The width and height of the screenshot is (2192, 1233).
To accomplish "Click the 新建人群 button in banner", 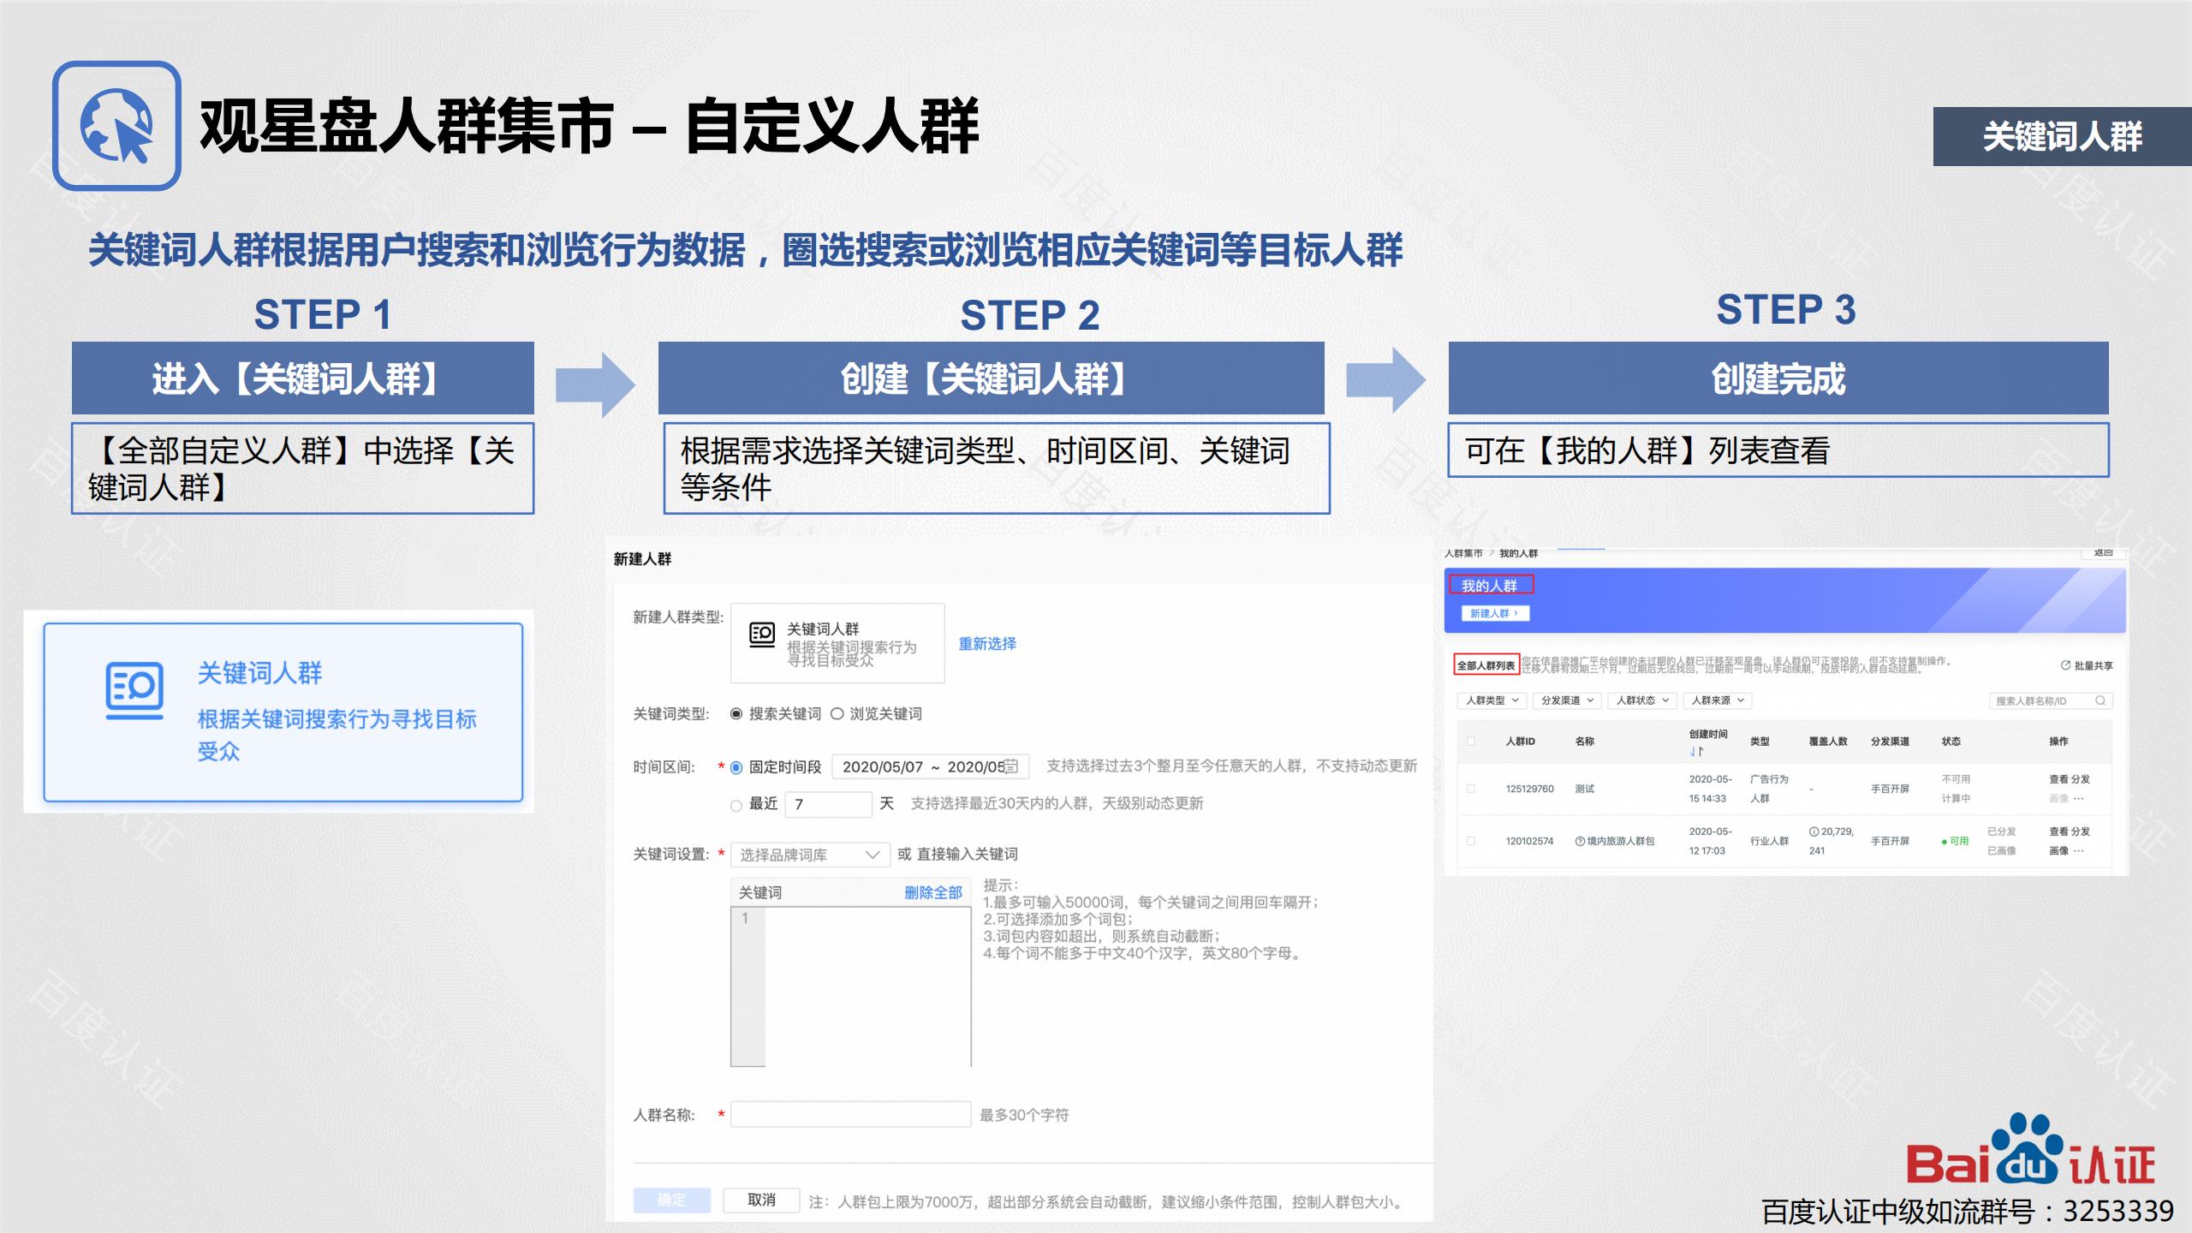I will click(1495, 613).
